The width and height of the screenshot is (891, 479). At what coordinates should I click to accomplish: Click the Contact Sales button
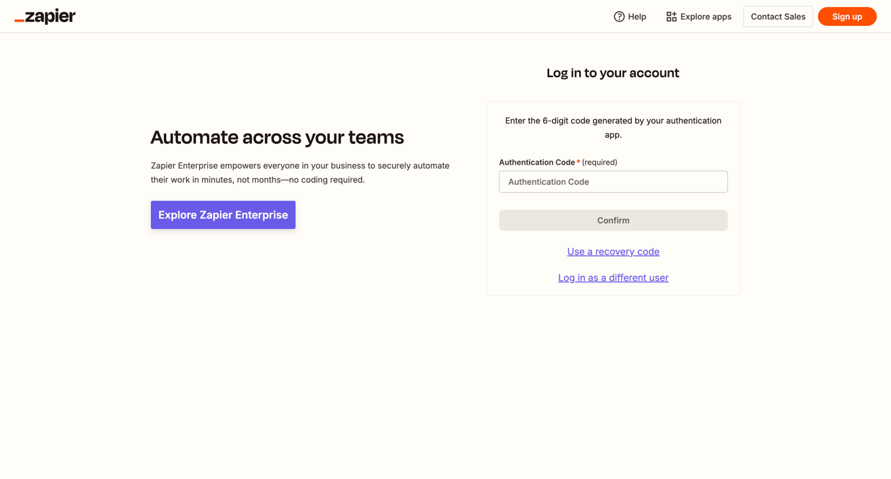[778, 16]
